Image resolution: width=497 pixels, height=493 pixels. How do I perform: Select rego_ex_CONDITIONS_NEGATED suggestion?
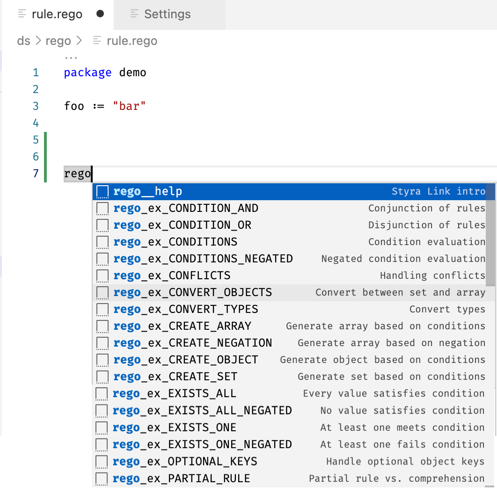pos(293,259)
